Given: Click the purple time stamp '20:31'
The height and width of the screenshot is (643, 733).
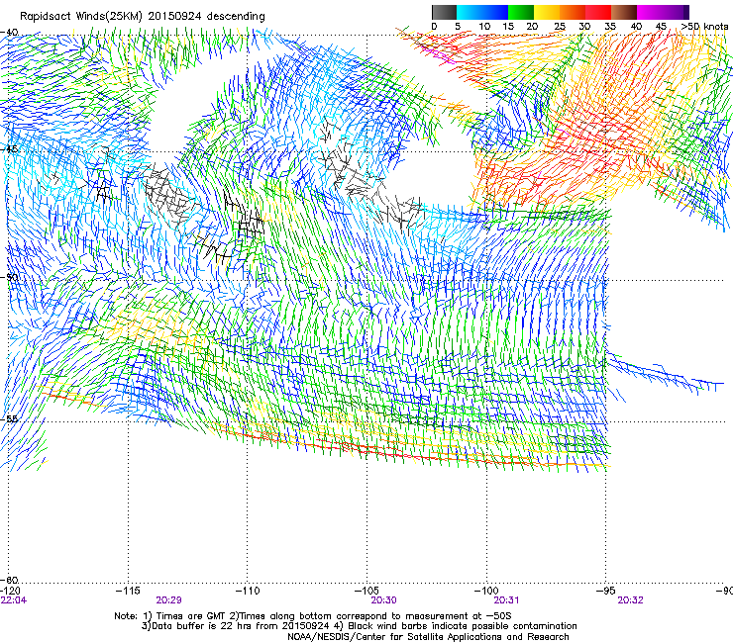Looking at the screenshot, I should coord(507,600).
